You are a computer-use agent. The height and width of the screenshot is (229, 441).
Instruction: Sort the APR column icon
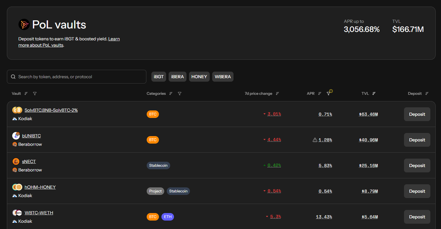point(320,94)
